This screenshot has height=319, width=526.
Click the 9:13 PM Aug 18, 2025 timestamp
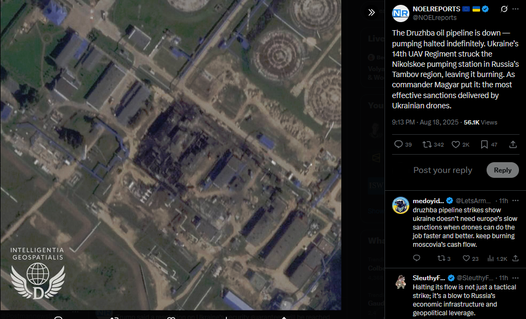(x=425, y=122)
